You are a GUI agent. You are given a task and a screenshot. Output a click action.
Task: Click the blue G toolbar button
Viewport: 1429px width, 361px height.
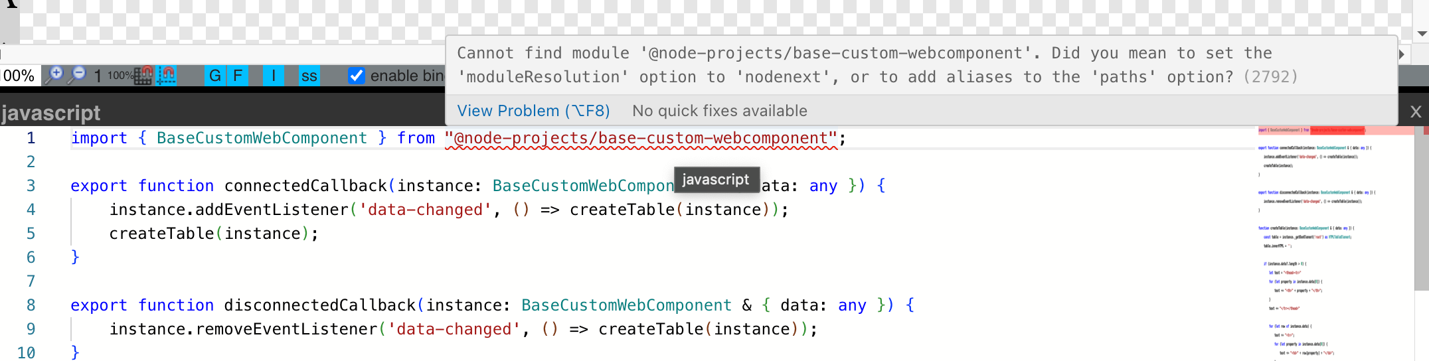coord(214,76)
